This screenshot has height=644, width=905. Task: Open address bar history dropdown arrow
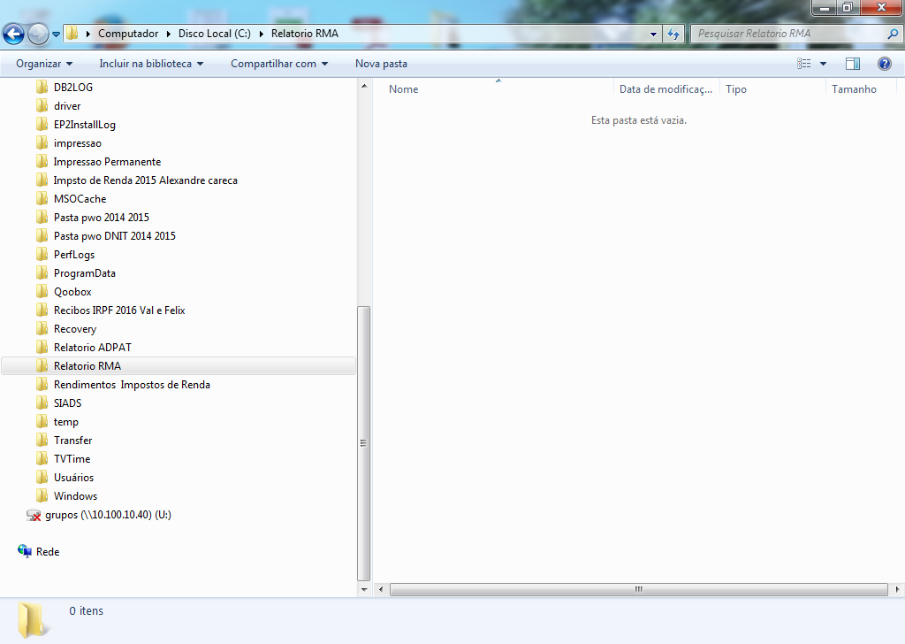(653, 34)
